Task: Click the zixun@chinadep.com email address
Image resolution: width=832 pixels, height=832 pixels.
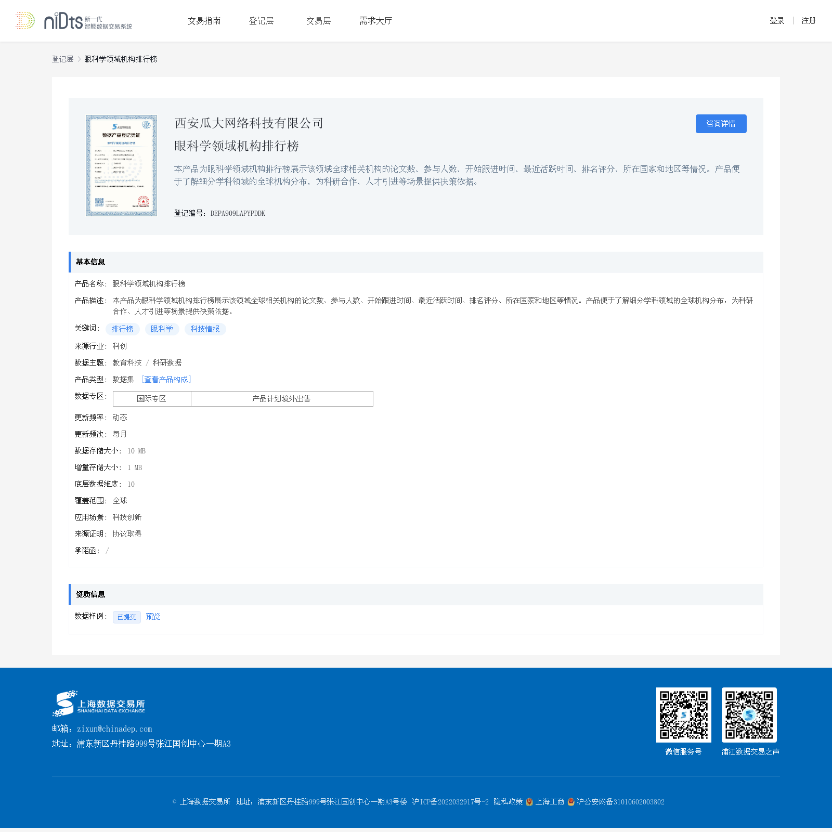Action: [114, 729]
